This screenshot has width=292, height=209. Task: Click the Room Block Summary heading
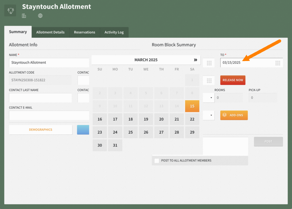point(174,45)
